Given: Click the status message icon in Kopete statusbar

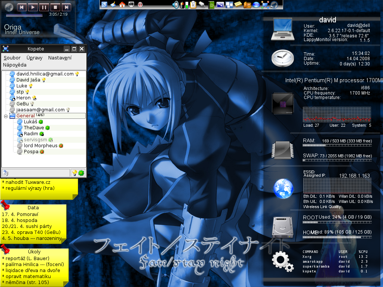Looking at the screenshot, I should [5, 173].
